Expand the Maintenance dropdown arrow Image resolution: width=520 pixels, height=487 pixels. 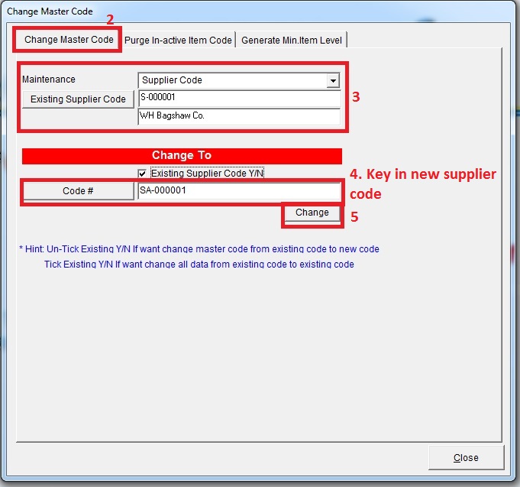[x=332, y=80]
